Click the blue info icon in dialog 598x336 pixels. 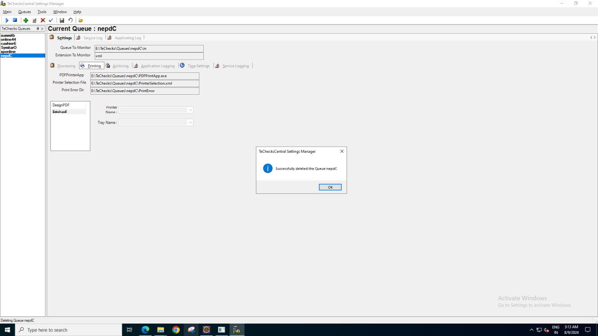click(267, 168)
